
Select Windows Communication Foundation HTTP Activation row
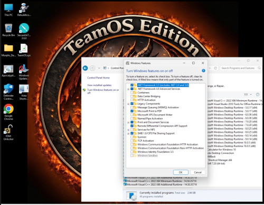click(x=167, y=144)
